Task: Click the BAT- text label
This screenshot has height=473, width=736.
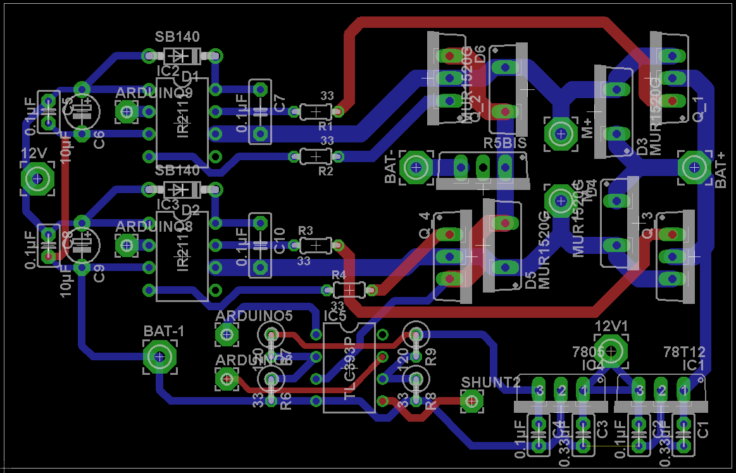Action: [391, 167]
